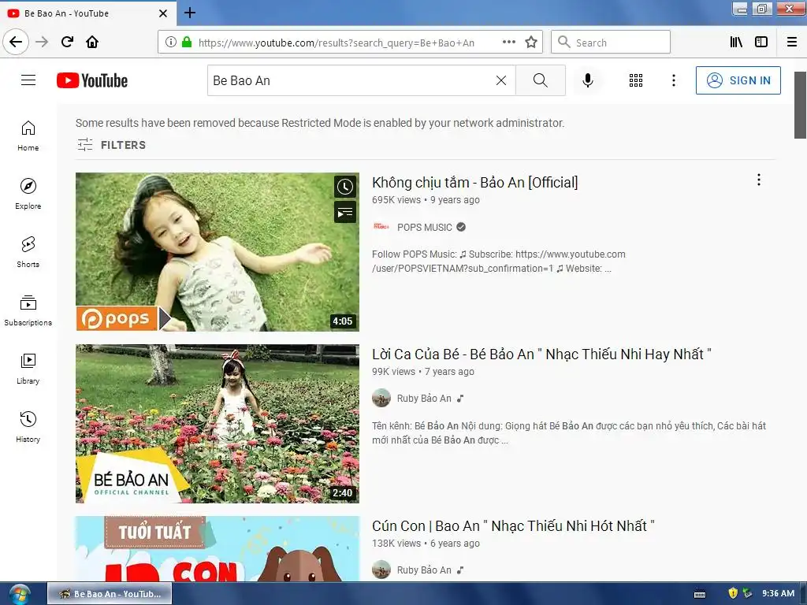Play the Bé Bảo An flower field thumbnail
This screenshot has width=807, height=605.
[x=218, y=423]
